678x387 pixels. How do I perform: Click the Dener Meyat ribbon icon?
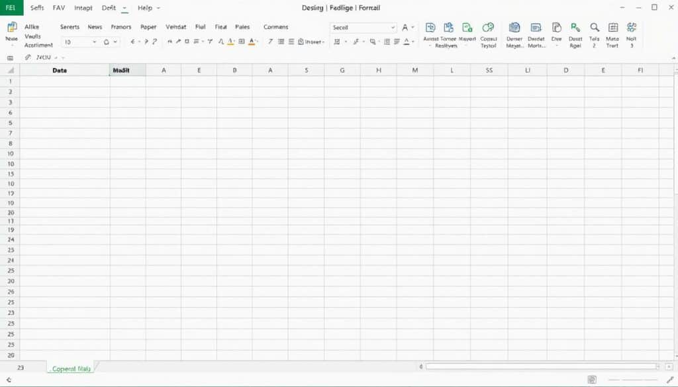[x=514, y=28]
